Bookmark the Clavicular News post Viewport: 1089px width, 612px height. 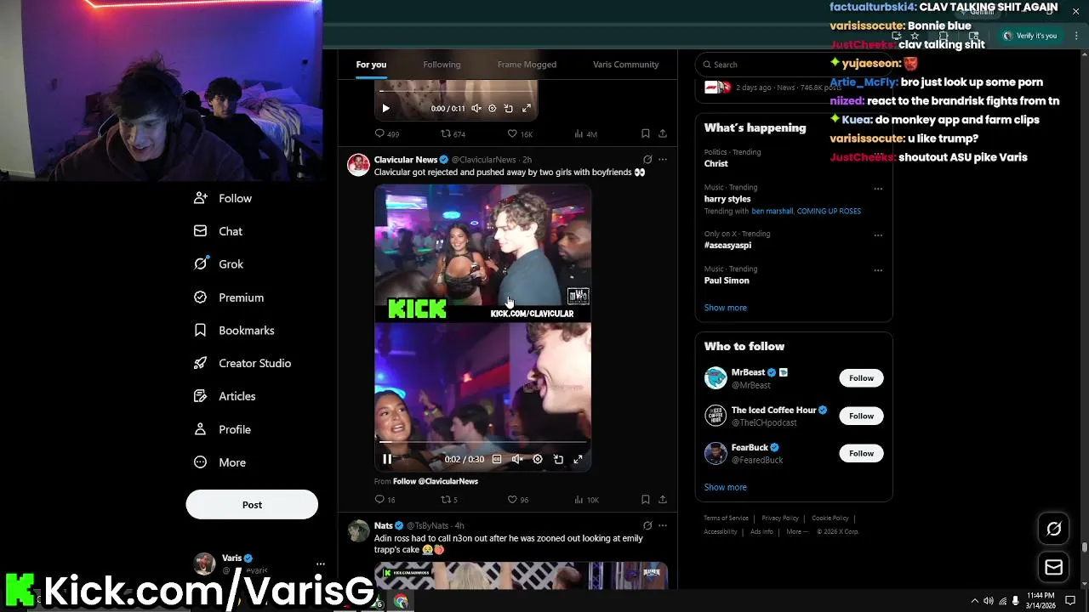[x=645, y=500]
